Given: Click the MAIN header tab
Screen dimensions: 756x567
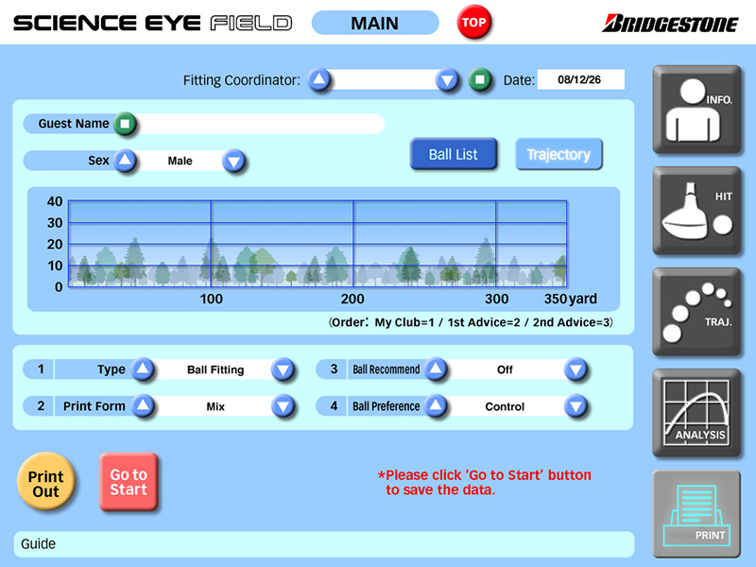Looking at the screenshot, I should tap(375, 23).
